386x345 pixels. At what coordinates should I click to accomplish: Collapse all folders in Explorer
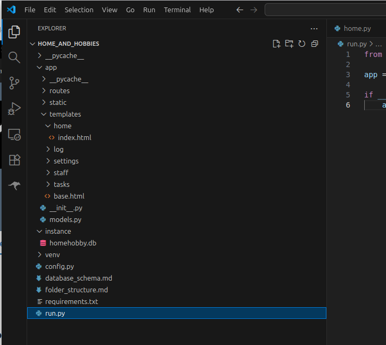(315, 44)
